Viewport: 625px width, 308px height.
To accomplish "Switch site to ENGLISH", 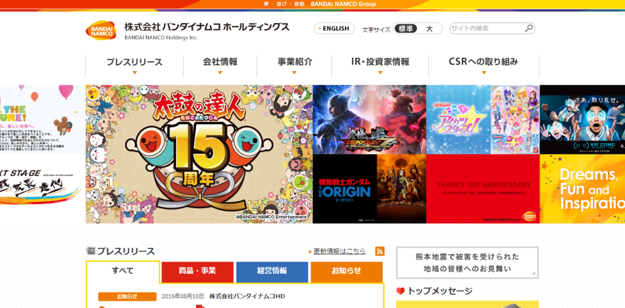I will pyautogui.click(x=334, y=29).
